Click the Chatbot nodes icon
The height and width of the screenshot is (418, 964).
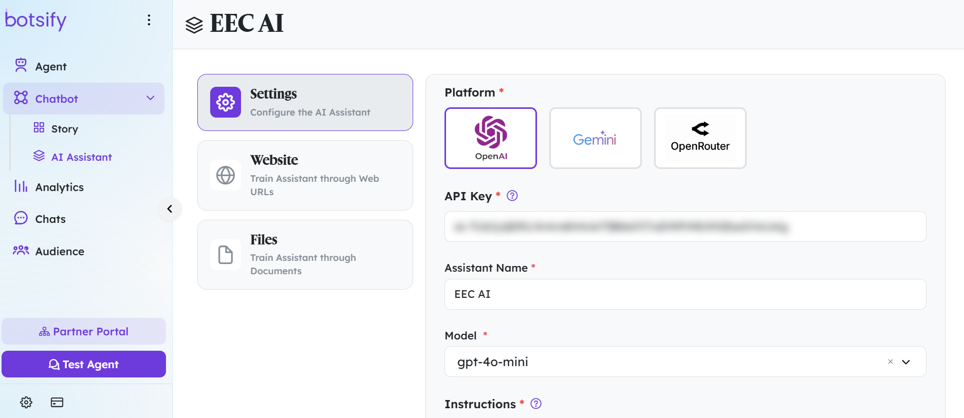21,98
